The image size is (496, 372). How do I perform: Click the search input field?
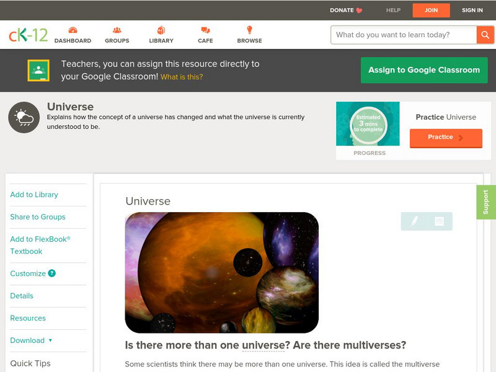point(404,35)
